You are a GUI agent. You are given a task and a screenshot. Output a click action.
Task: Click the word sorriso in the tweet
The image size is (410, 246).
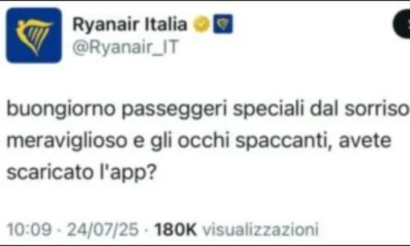(x=377, y=109)
